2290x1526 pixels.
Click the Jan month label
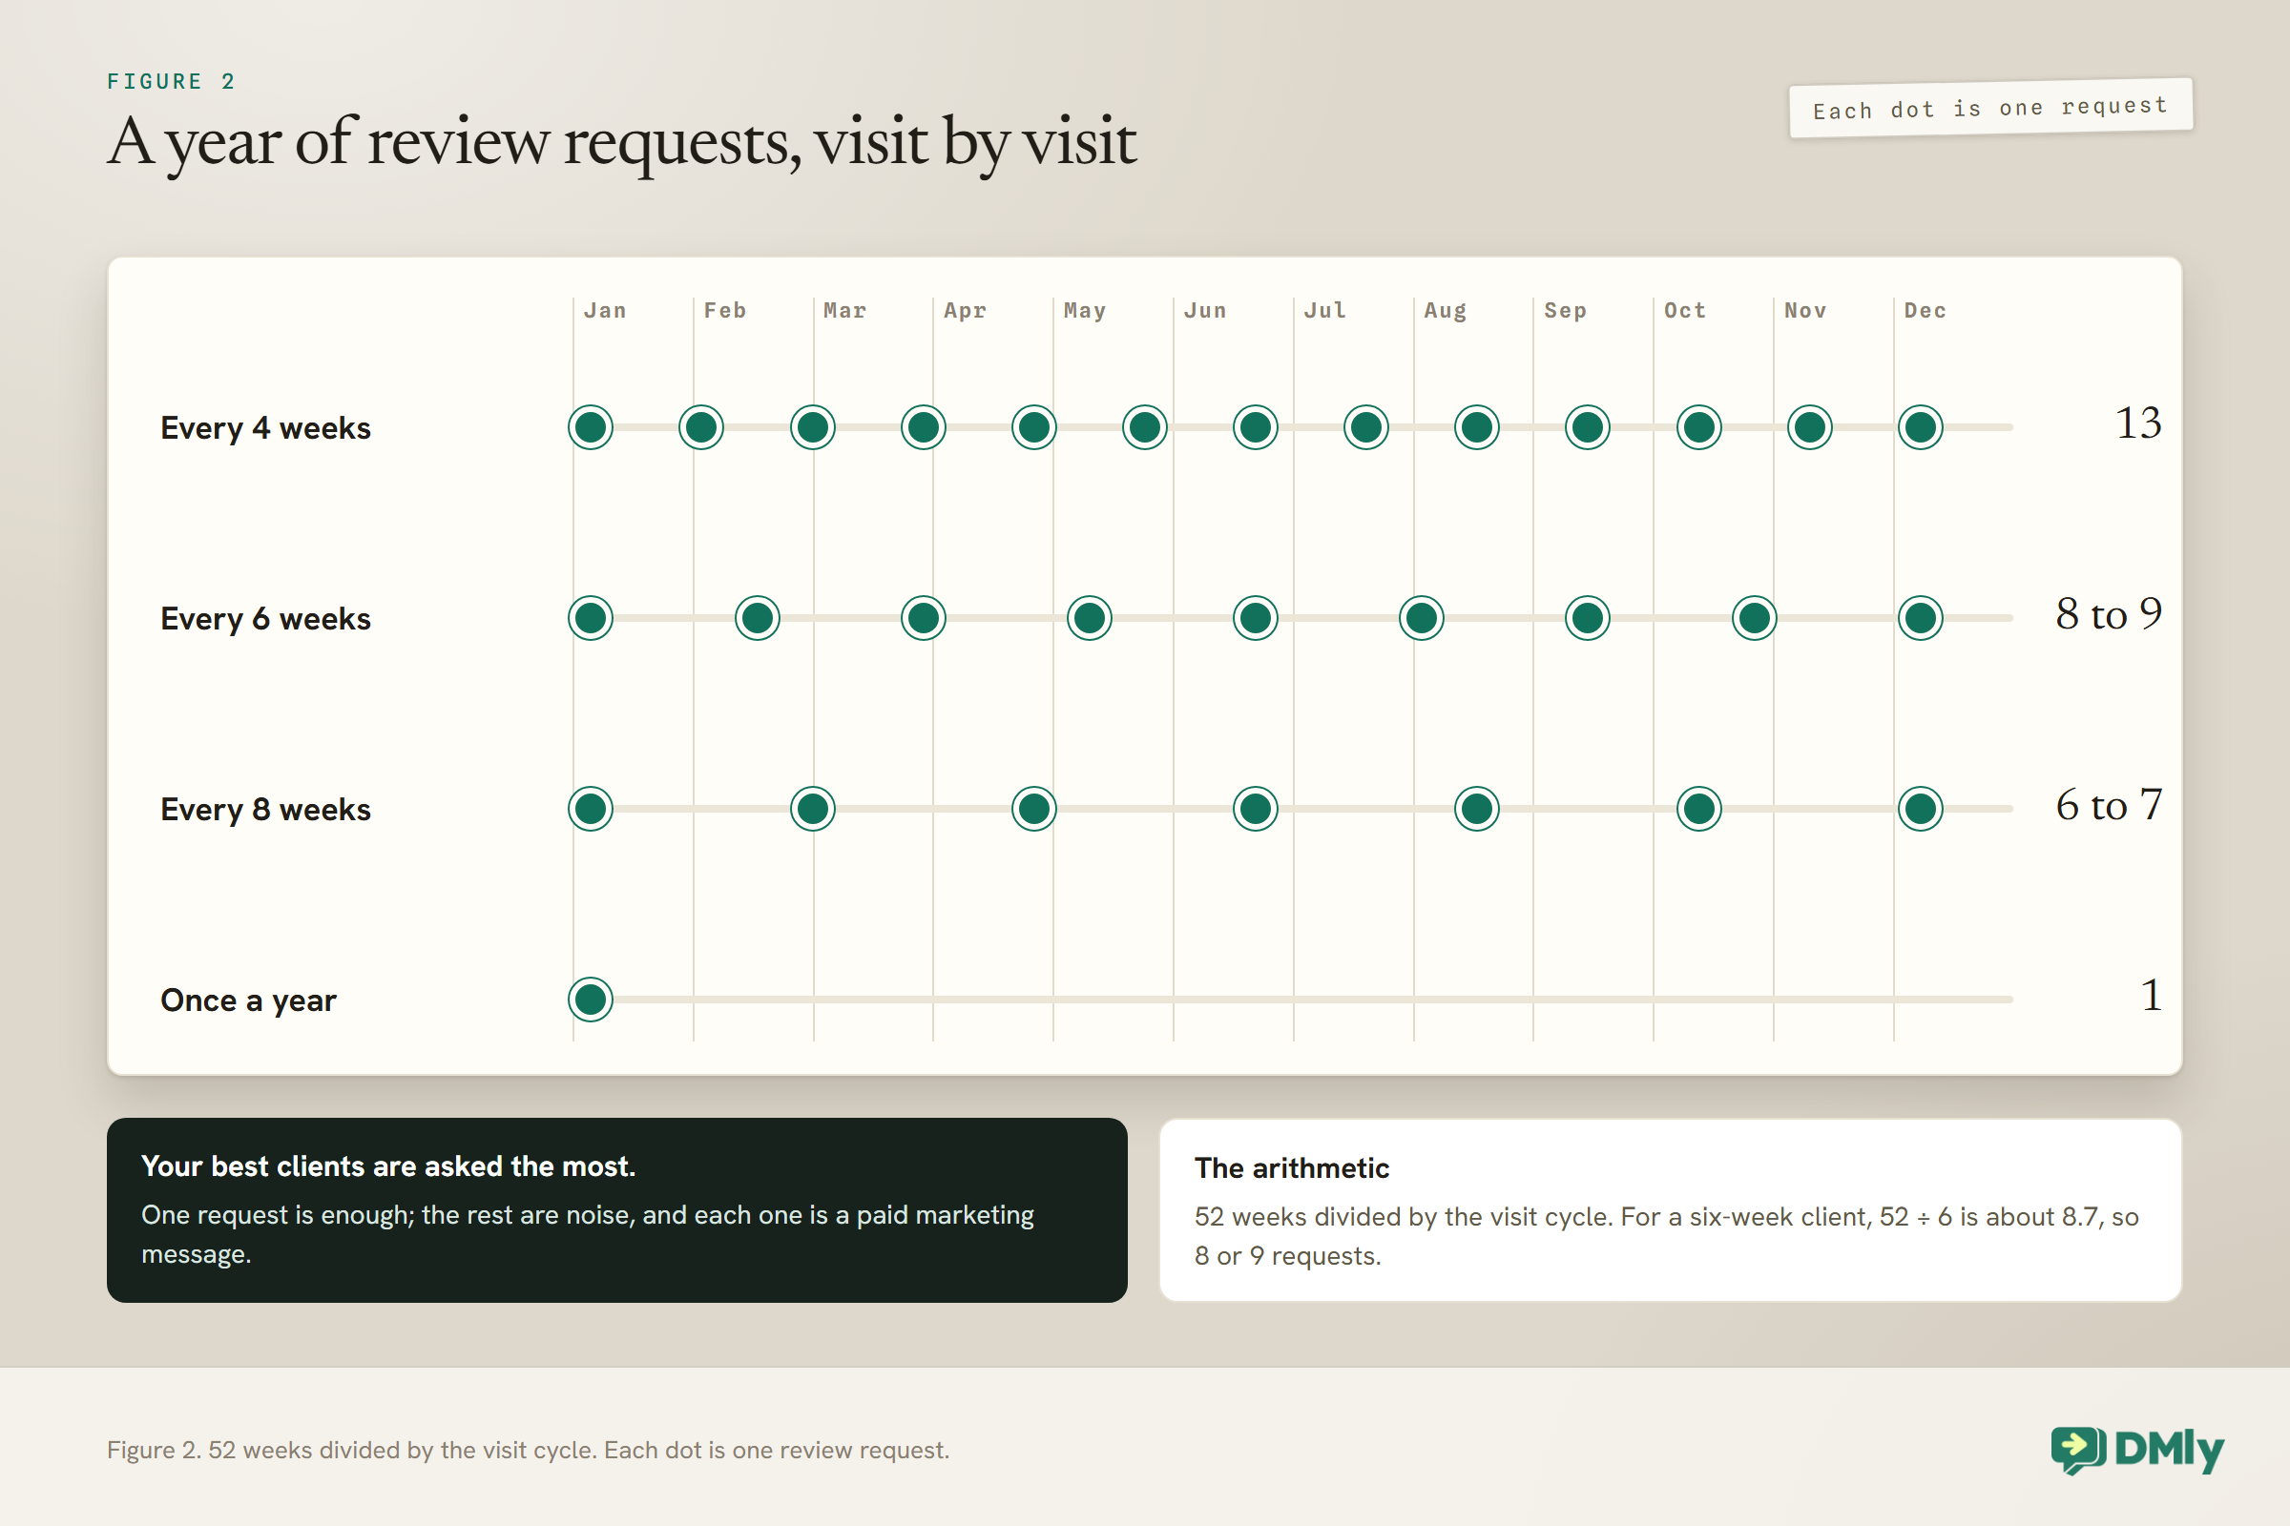tap(605, 311)
